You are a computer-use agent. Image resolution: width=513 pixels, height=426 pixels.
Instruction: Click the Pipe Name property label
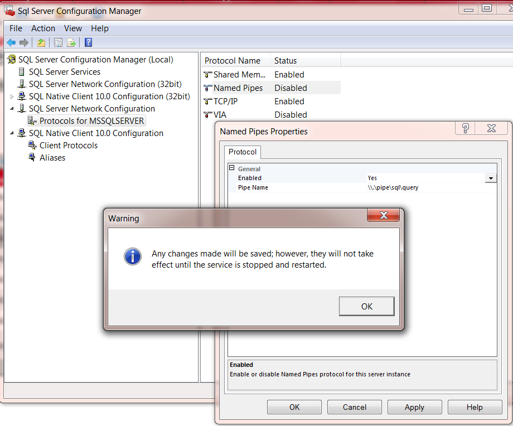(253, 187)
